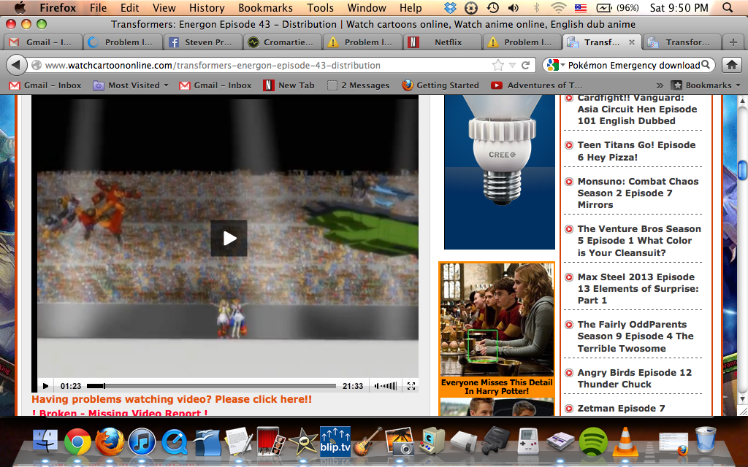Go back with browser back arrow
748x467 pixels.
17,65
